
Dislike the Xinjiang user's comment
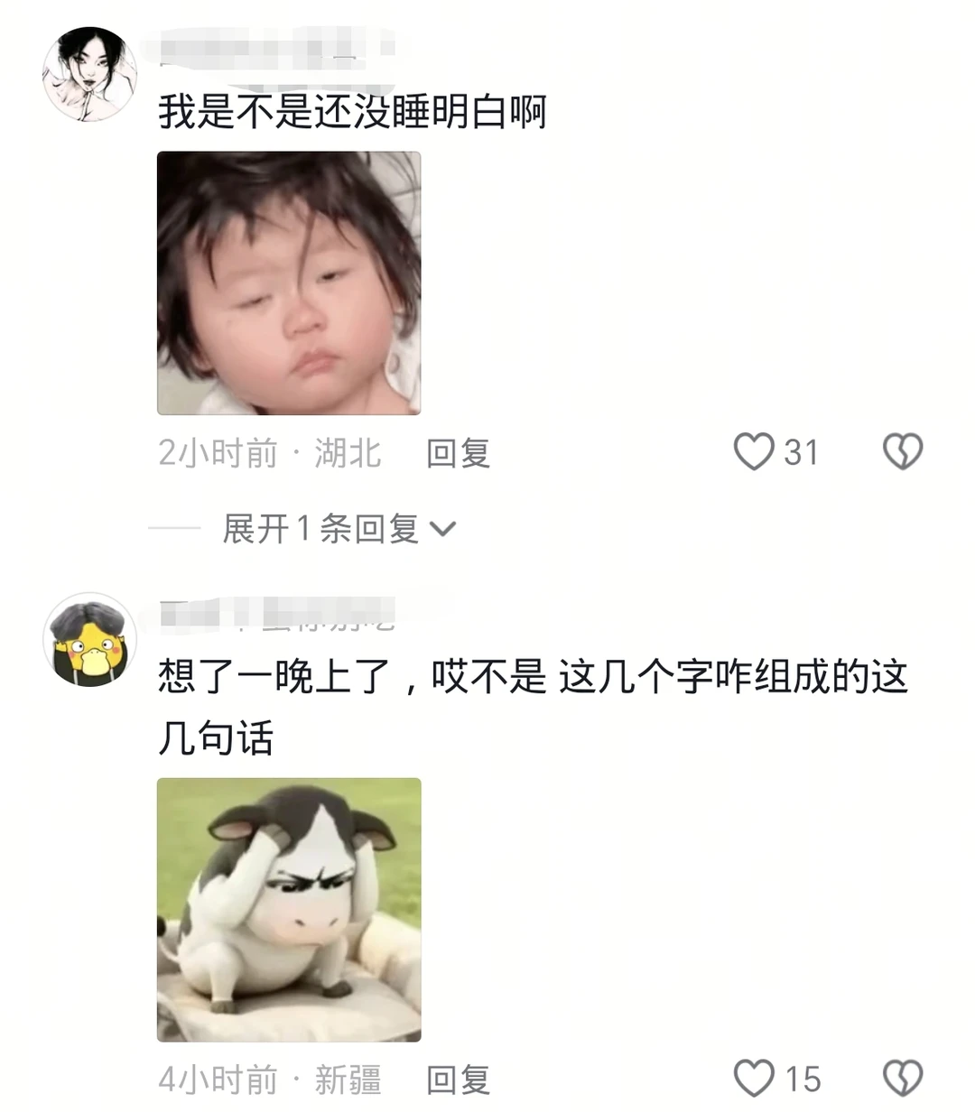[x=903, y=1079]
